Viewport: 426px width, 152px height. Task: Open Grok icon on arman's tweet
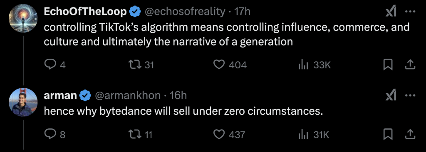(x=391, y=96)
